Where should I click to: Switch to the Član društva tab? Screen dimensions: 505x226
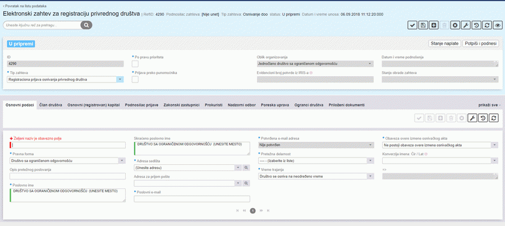[50, 105]
